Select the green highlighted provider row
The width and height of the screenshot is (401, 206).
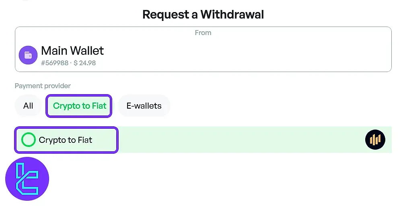[x=241, y=140]
